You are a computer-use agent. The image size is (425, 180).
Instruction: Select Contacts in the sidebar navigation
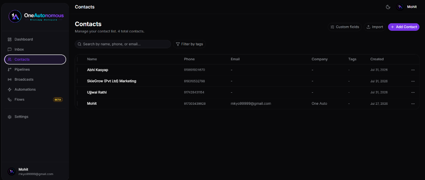click(x=35, y=59)
